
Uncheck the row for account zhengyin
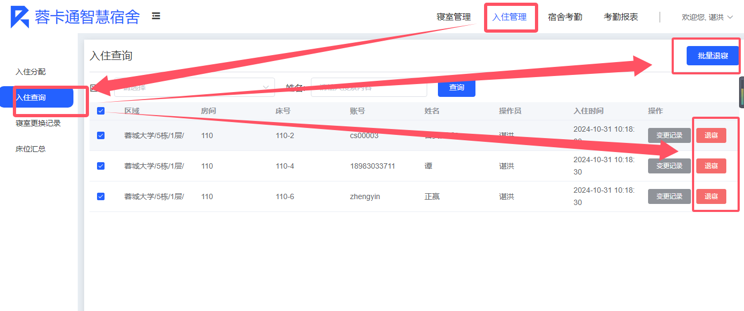tap(101, 196)
